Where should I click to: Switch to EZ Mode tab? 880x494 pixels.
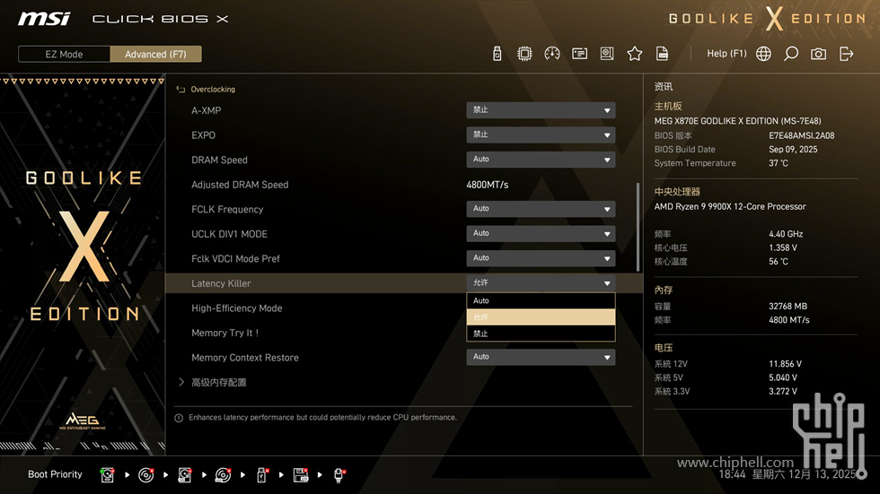64,54
